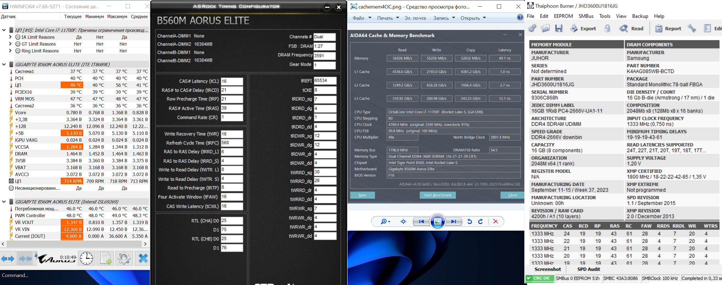Open the SMBus menu in Thaiphoon Burner
Image resolution: width=722 pixels, height=285 pixels.
(586, 16)
